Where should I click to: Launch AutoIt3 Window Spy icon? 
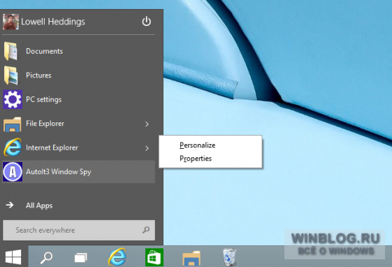coord(13,172)
